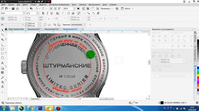Open Chrome from the taskbar
Image resolution: width=199 pixels, height=111 pixels.
(31, 108)
